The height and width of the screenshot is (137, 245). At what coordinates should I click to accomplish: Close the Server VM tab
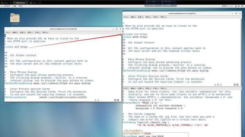11,3
